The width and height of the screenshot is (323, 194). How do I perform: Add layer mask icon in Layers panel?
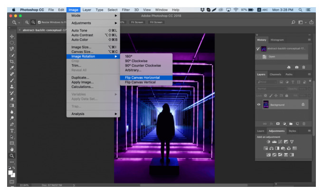pos(278,124)
